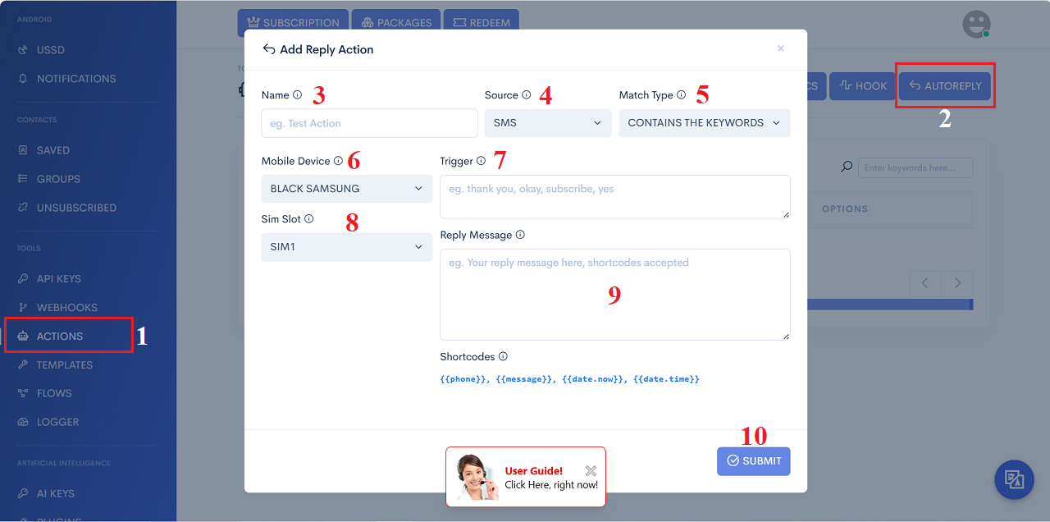The width and height of the screenshot is (1050, 522).
Task: Open Groups in the sidebar
Action: click(58, 179)
